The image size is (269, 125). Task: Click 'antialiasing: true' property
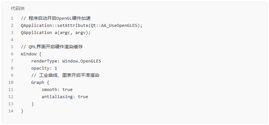coord(65,97)
